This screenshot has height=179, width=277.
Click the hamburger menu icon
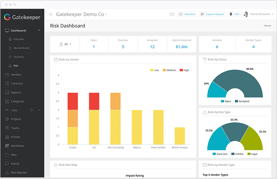pos(51,15)
